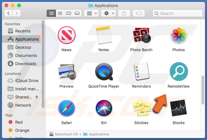Viewport: 207px width, 140px height.
Task: Select the Siri app icon
Action: click(104, 108)
